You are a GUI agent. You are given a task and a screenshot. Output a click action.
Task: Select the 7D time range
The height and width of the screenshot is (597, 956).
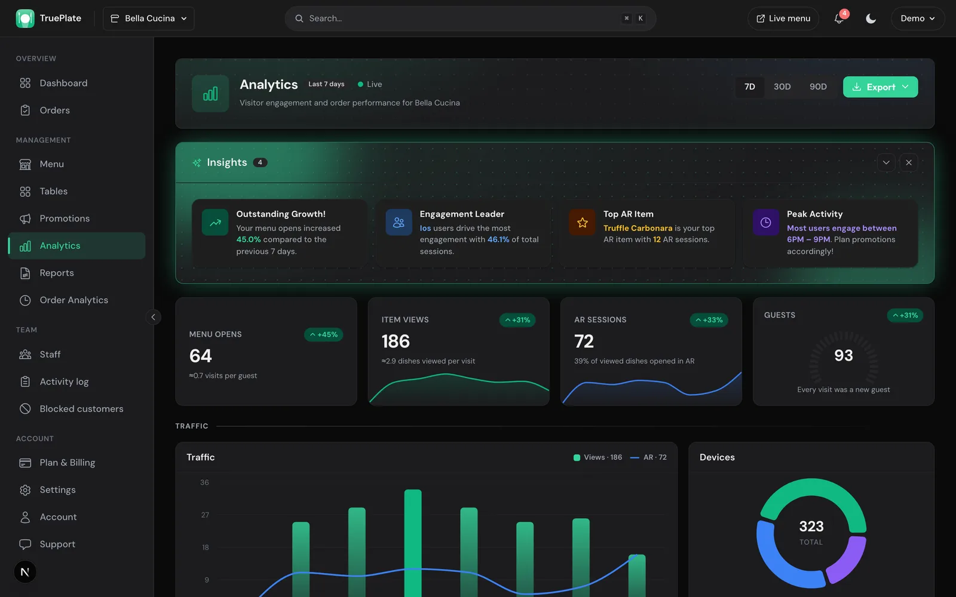(749, 87)
